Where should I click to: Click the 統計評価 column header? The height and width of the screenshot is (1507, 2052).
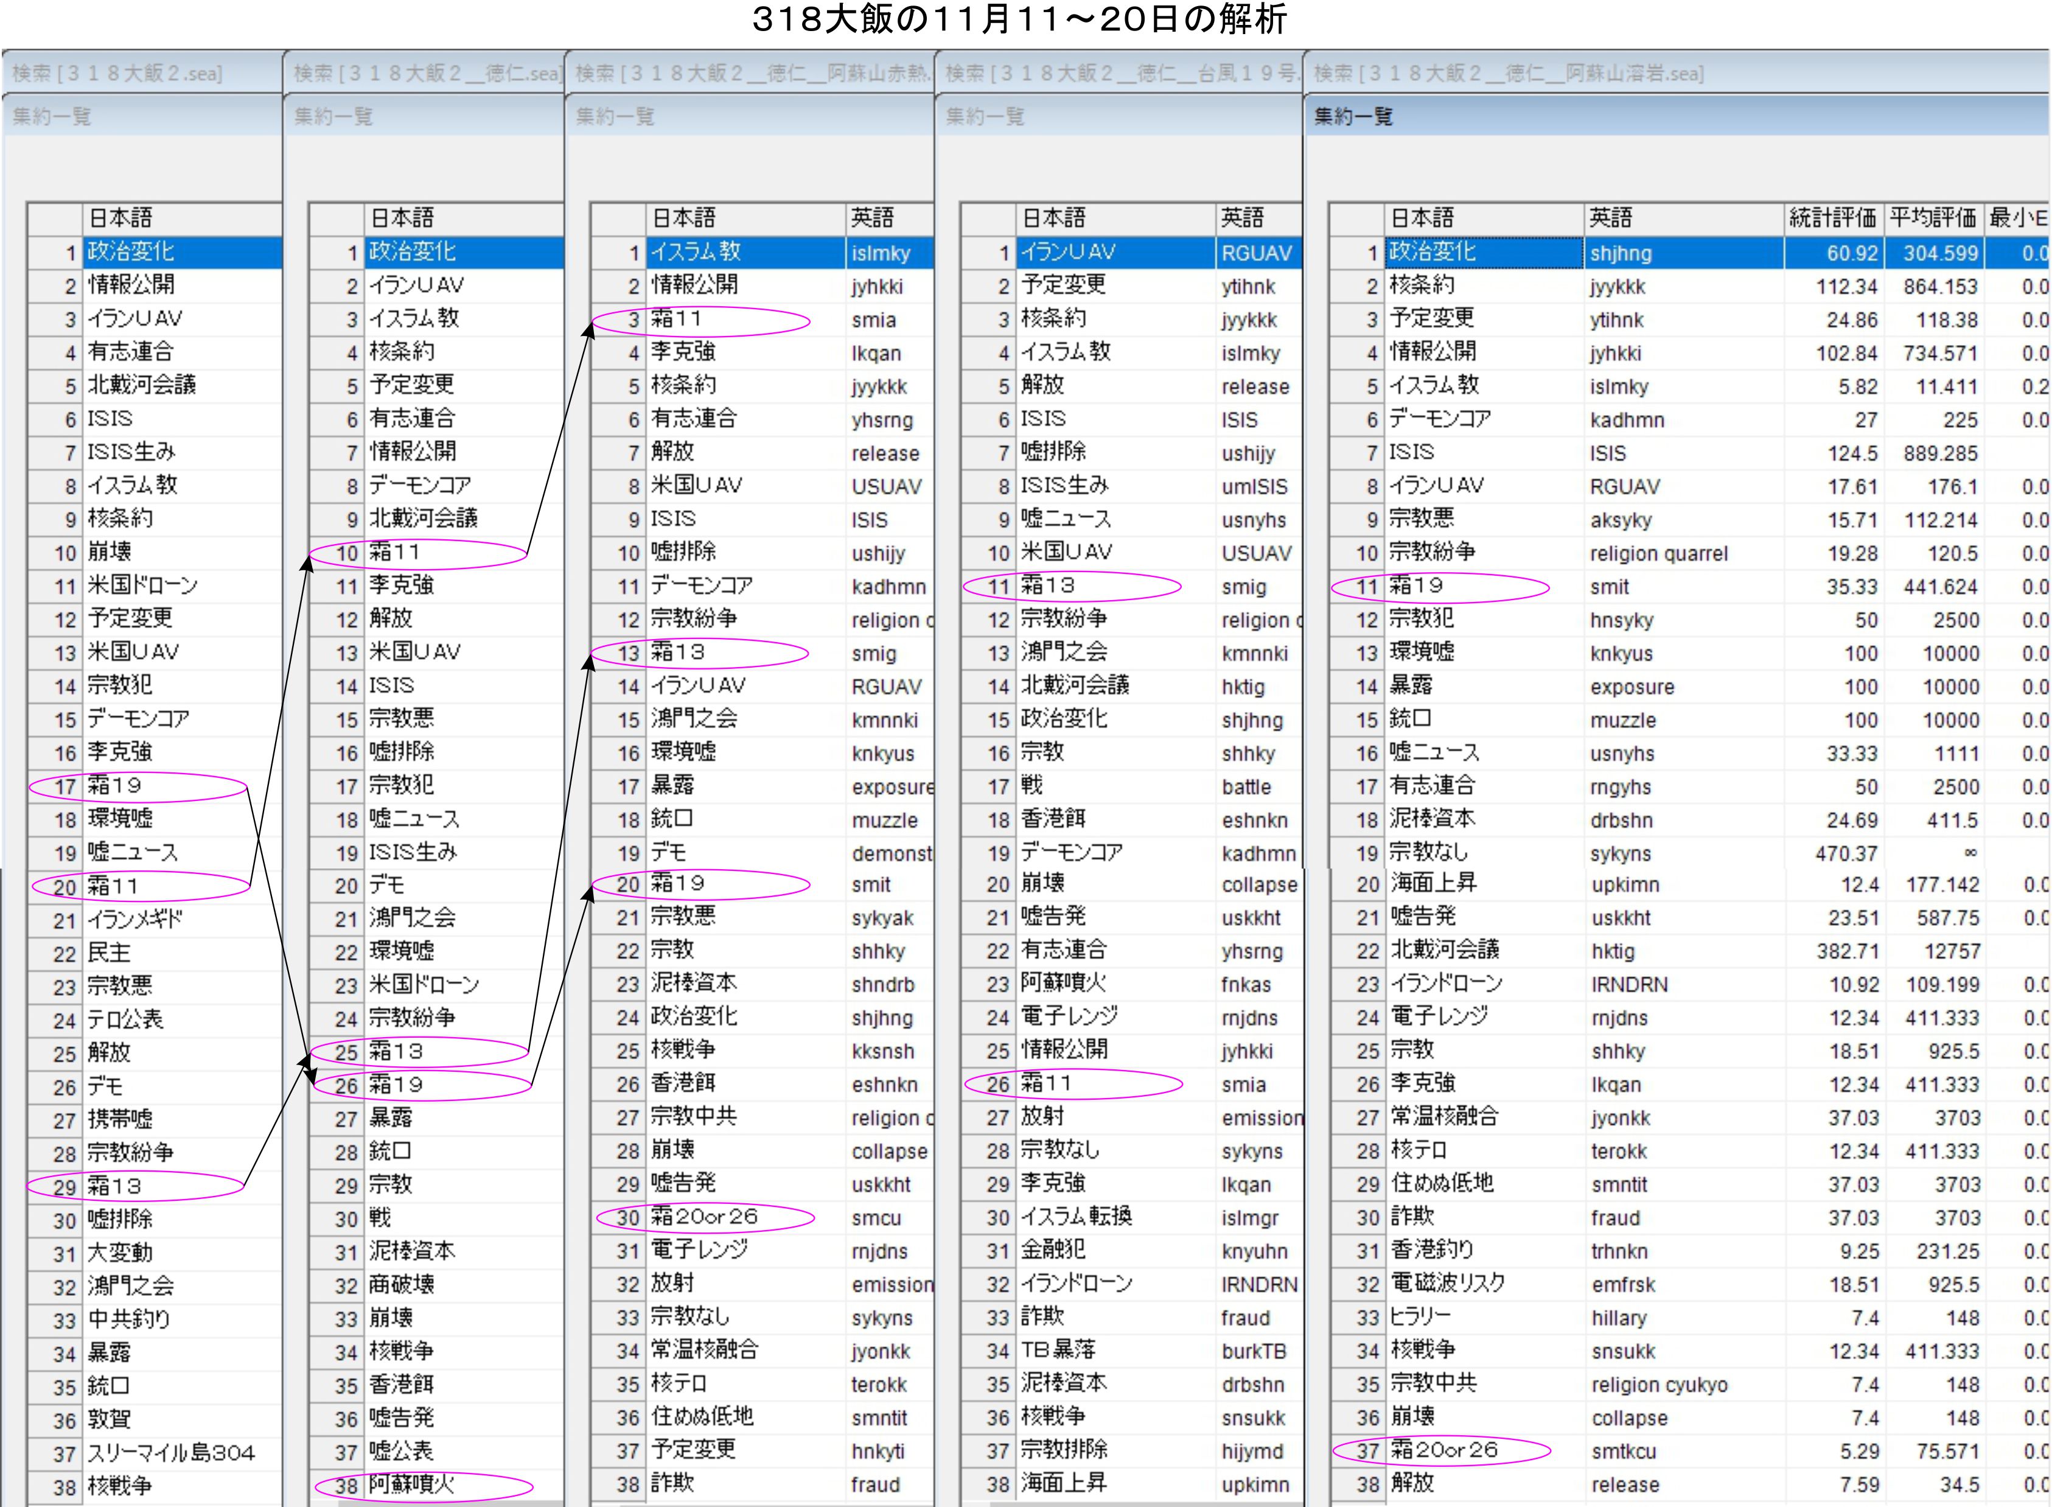coord(1832,218)
